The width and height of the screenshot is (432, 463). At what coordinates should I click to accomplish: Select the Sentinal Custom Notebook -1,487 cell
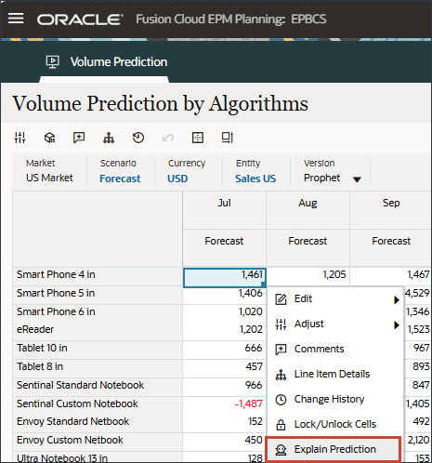pos(225,403)
